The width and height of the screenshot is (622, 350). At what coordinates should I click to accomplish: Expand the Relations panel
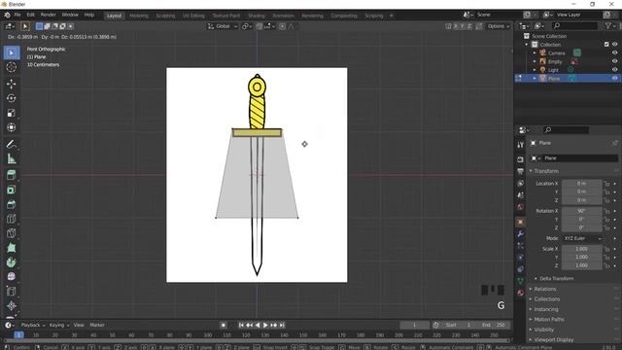pos(545,289)
